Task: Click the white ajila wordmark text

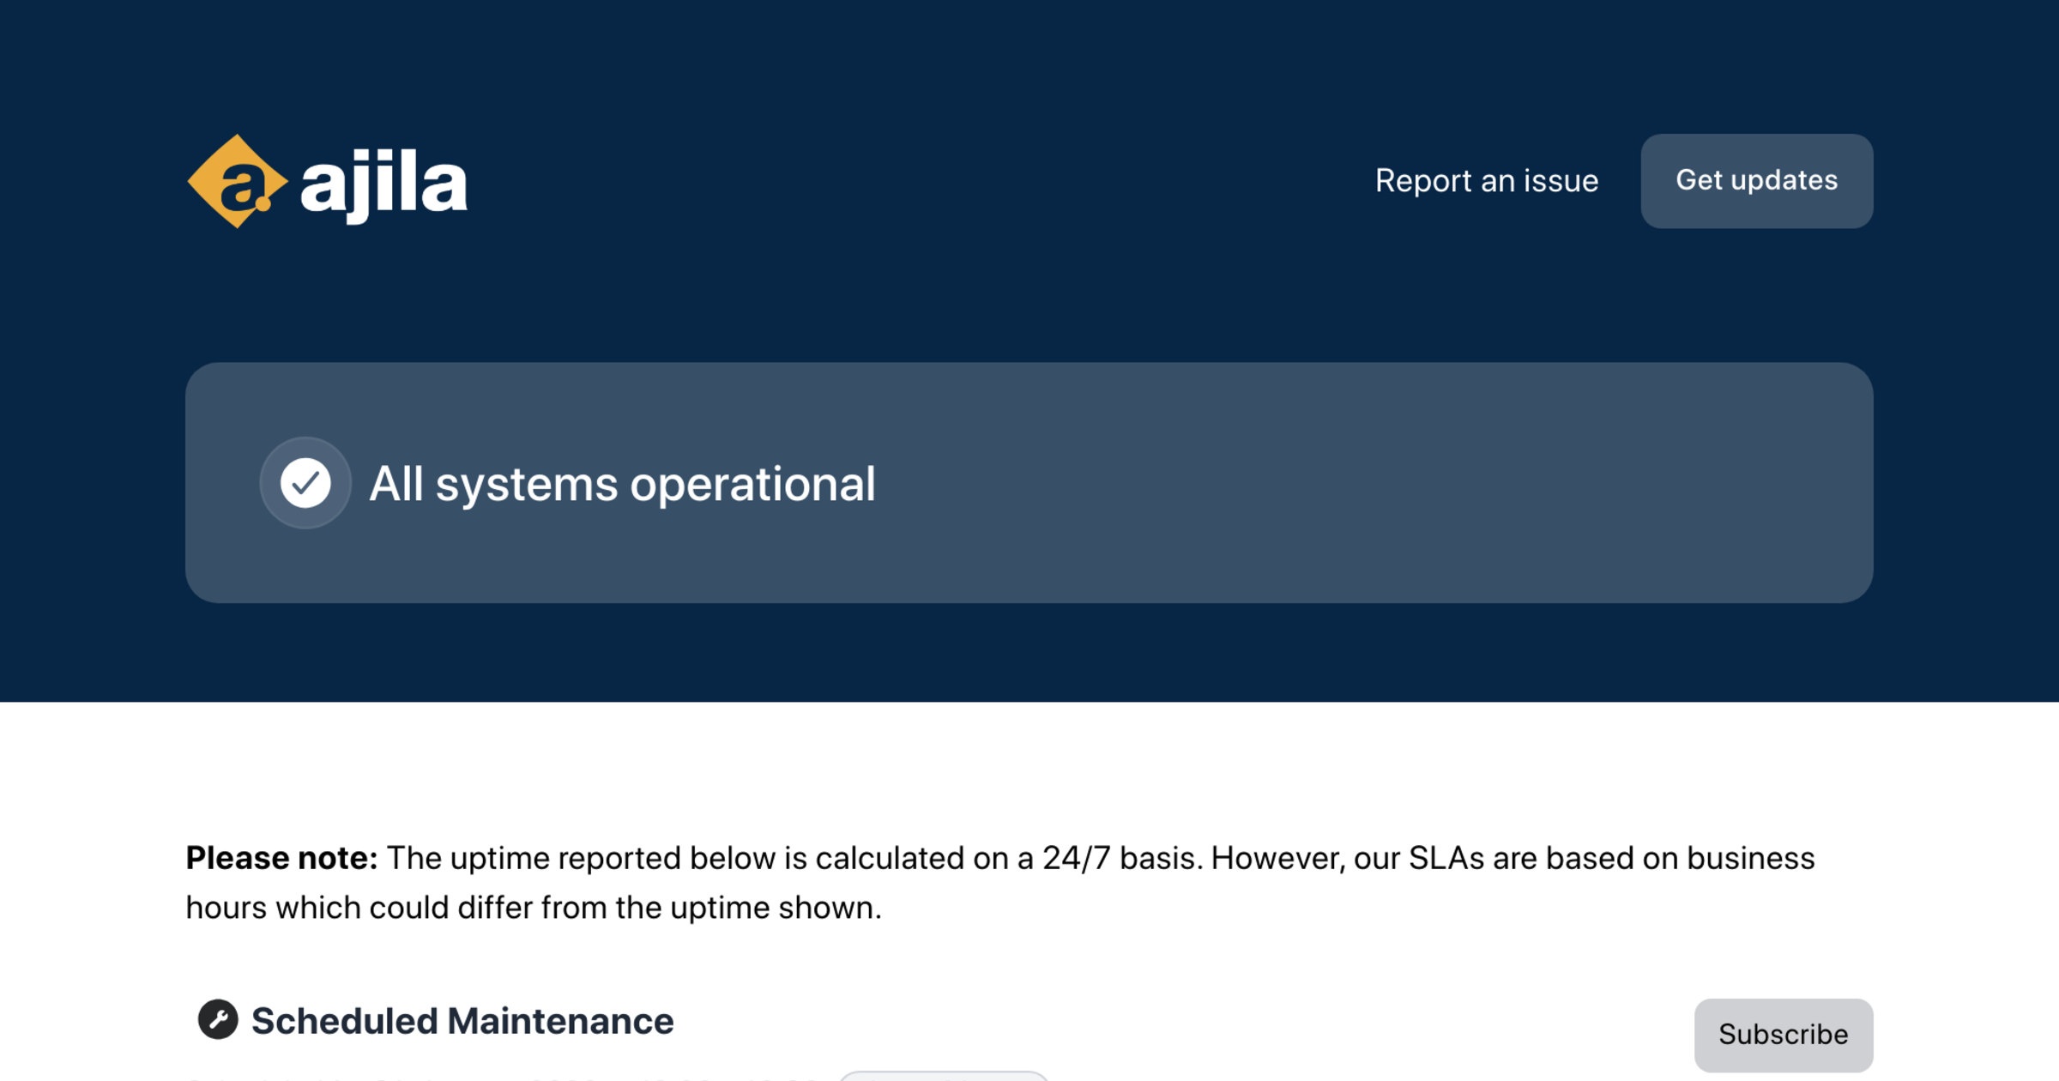Action: click(x=383, y=183)
